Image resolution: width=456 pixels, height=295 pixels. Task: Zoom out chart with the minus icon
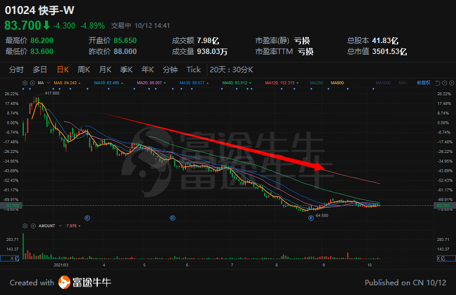[x=444, y=83]
